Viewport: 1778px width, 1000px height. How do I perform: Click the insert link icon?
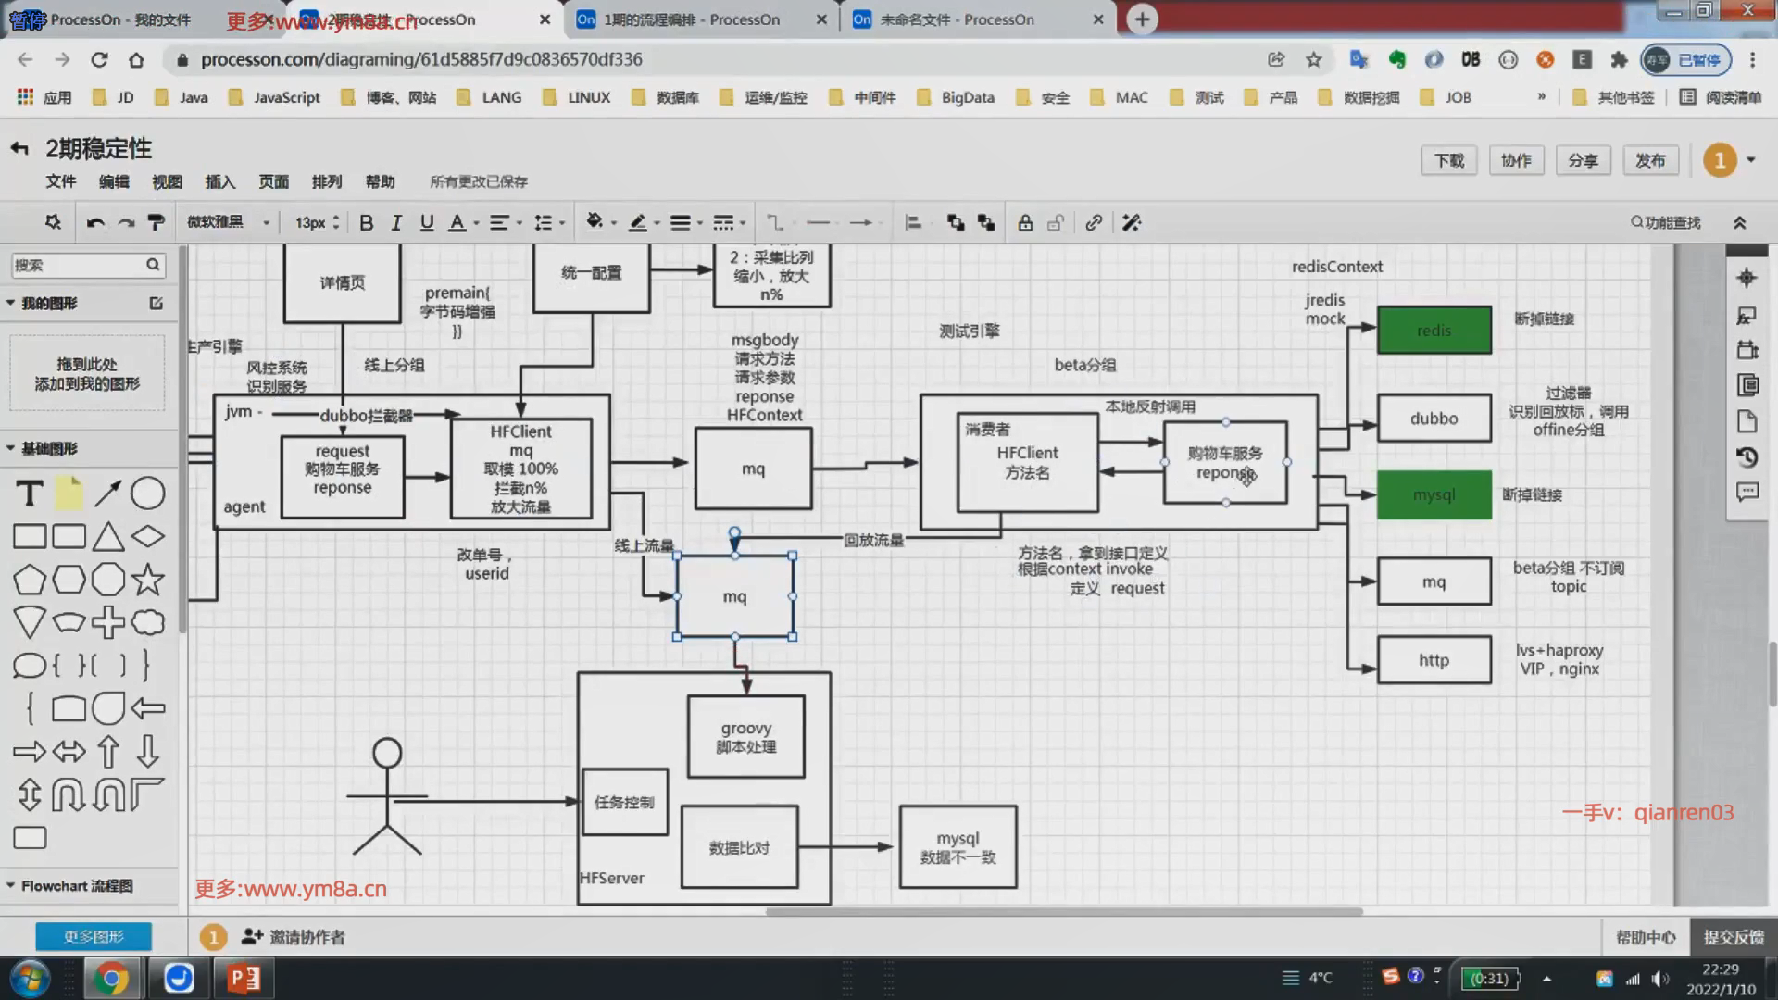1094,223
